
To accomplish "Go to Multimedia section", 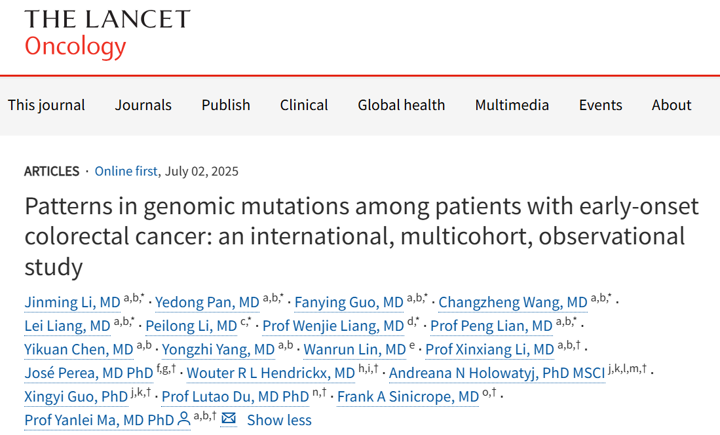I will (x=512, y=105).
